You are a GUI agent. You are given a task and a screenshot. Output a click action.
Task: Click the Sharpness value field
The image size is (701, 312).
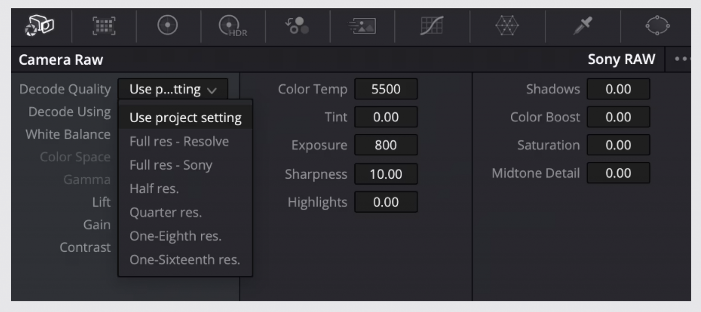(x=386, y=174)
